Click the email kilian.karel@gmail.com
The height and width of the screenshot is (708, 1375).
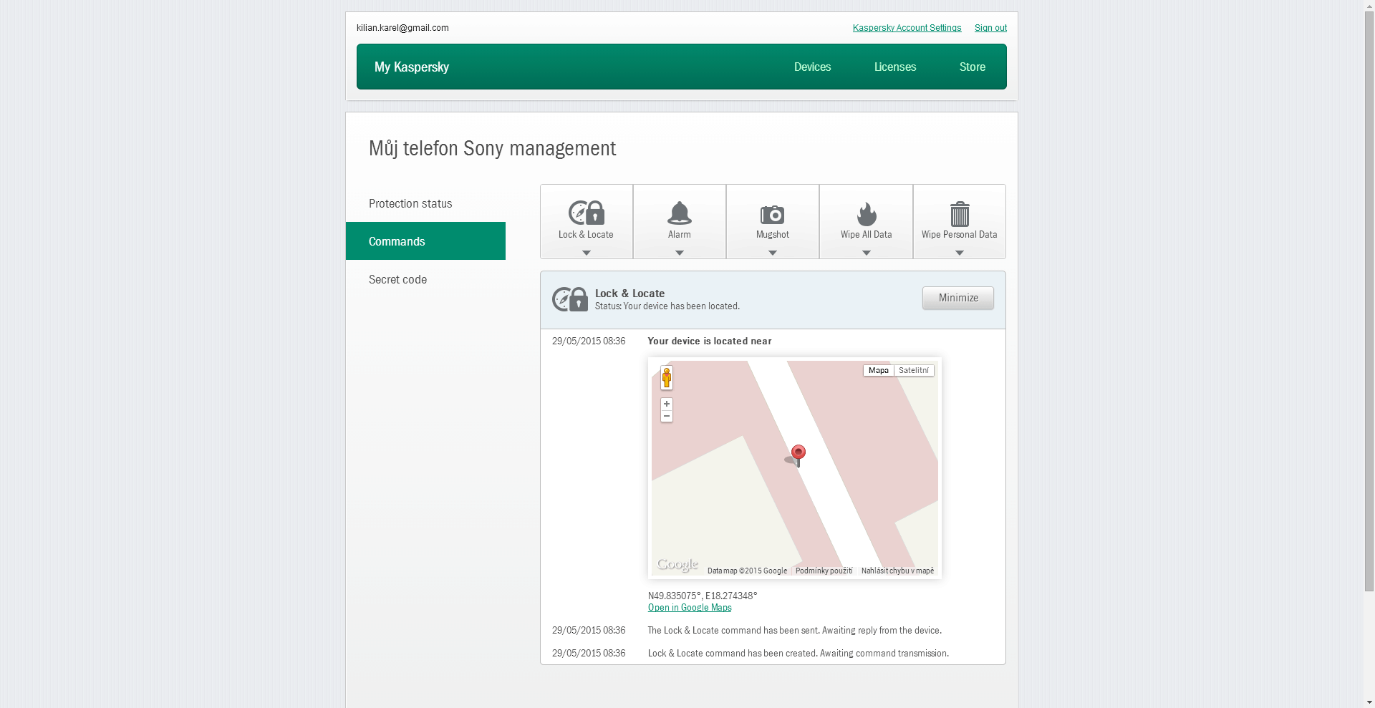[x=402, y=28]
